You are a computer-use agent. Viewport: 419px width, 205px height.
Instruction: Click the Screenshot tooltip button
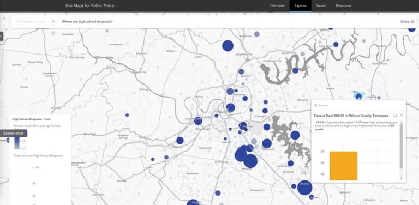(x=13, y=133)
